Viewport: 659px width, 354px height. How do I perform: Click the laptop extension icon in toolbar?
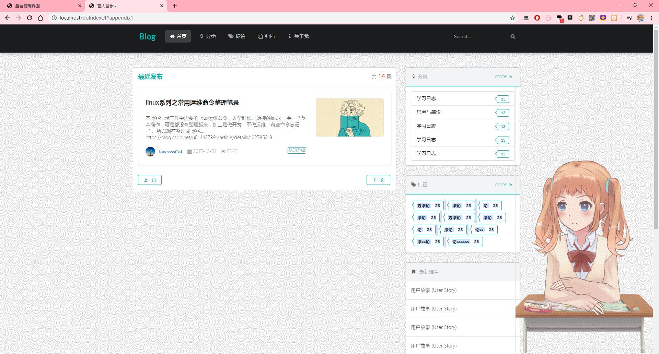point(526,18)
